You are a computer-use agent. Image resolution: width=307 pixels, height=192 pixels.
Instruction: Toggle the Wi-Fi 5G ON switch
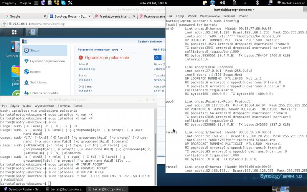point(158,57)
